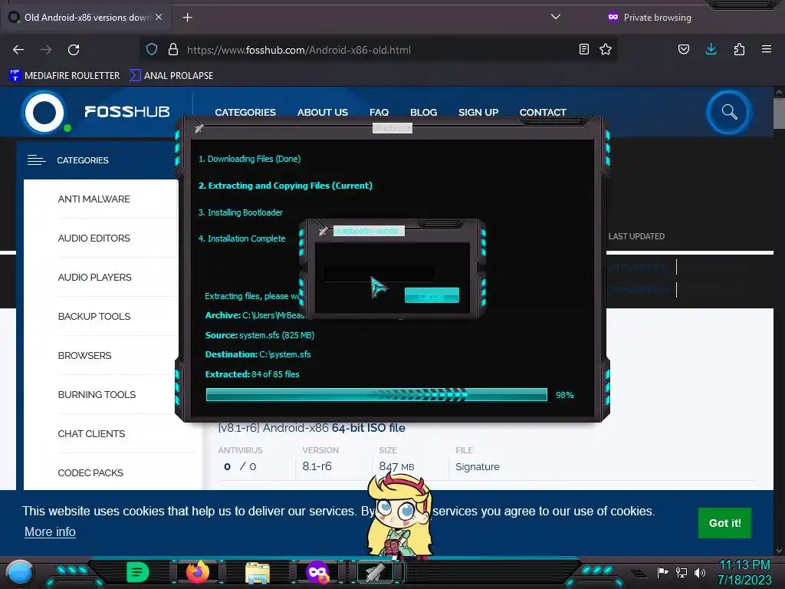The image size is (785, 589).
Task: Open the tracking protection shield icon
Action: 152,50
